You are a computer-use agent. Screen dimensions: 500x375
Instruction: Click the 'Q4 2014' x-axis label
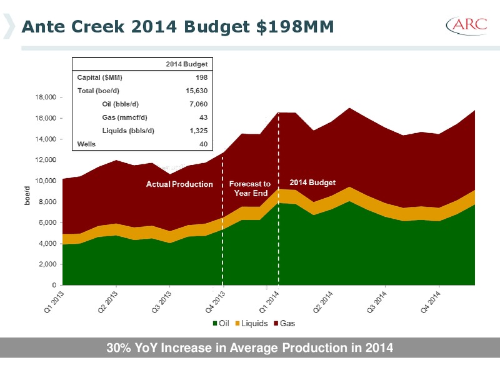[430, 302]
